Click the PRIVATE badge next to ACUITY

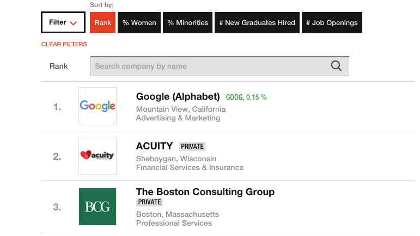(x=192, y=147)
